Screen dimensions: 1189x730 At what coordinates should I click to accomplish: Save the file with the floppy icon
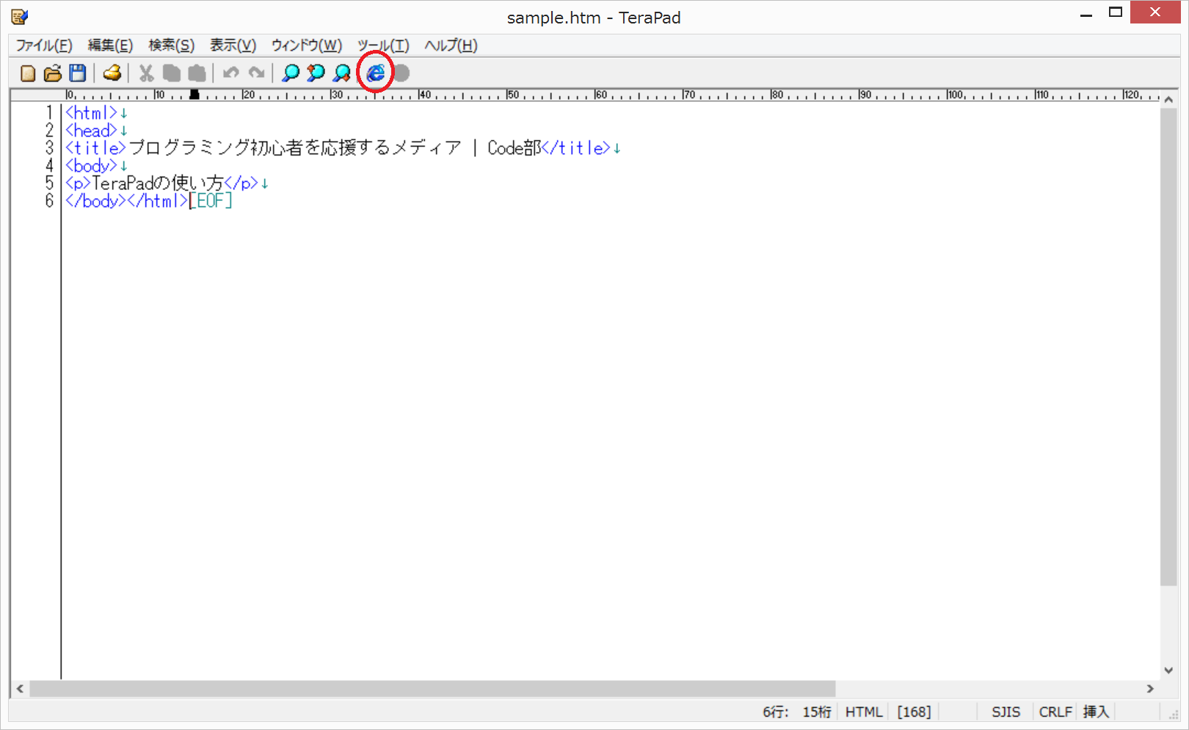[78, 73]
